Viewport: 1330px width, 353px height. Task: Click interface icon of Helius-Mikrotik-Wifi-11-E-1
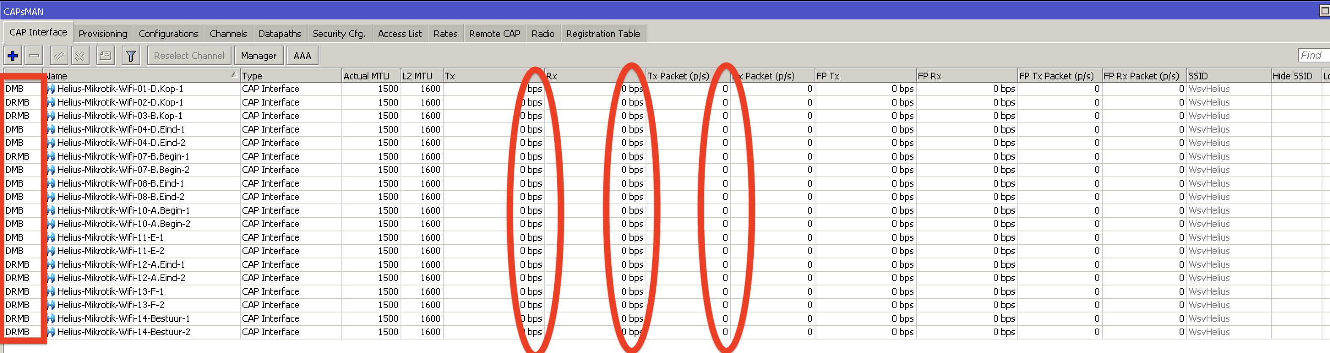[51, 237]
